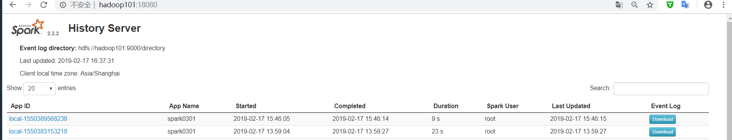Image resolution: width=732 pixels, height=140 pixels.
Task: Reload the page with refresh icon
Action: (44, 5)
